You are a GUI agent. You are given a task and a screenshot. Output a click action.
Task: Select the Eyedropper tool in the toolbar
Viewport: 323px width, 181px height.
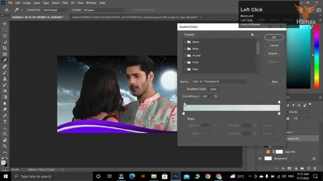[5, 60]
